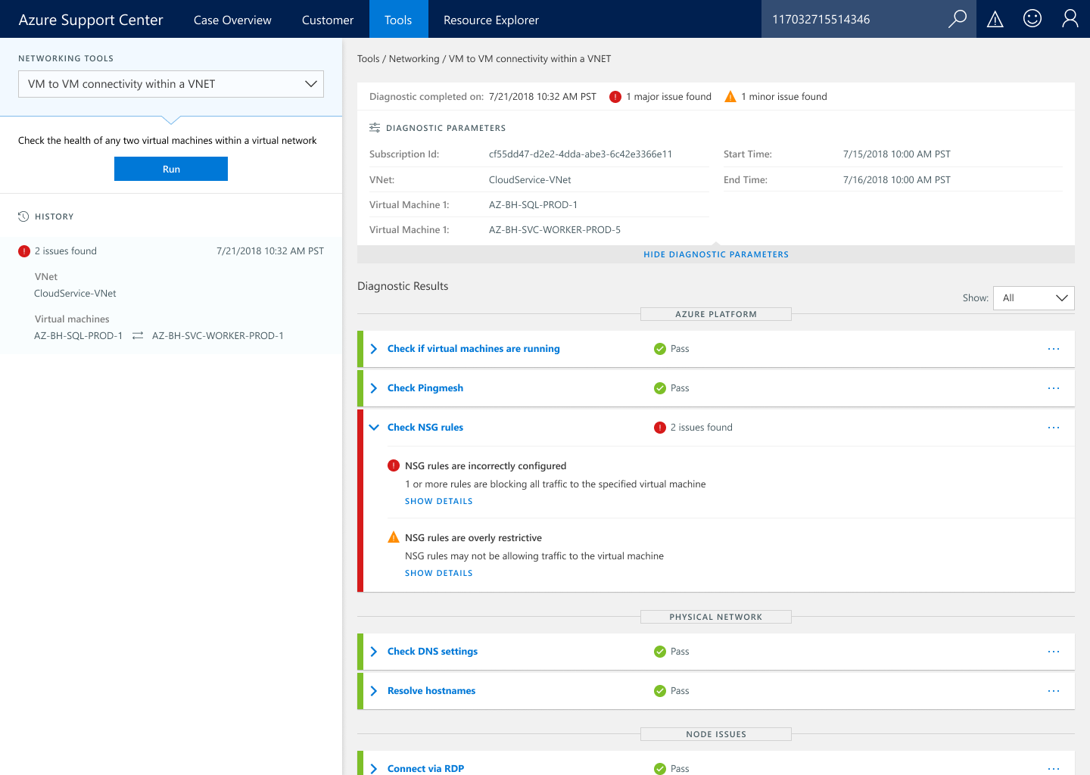Click the History clock icon

click(x=23, y=216)
